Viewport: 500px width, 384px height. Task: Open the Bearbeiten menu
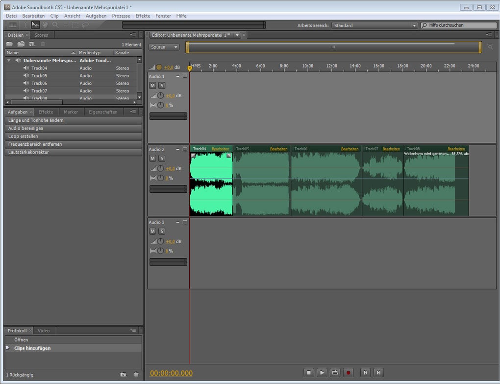click(x=33, y=16)
